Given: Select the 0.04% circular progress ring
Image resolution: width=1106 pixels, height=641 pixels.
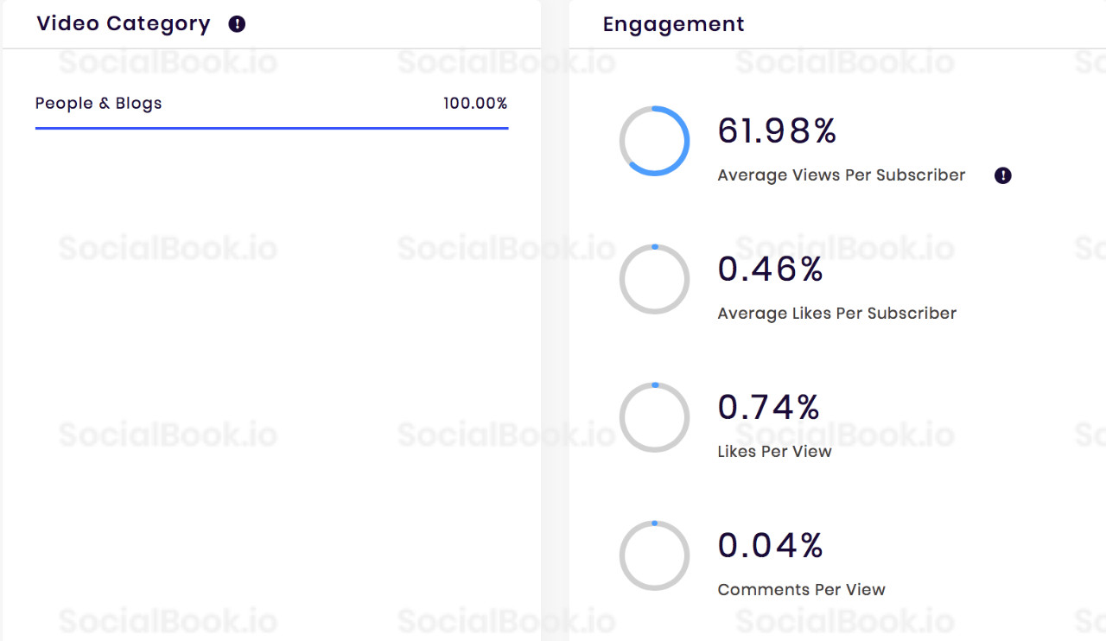Looking at the screenshot, I should click(654, 555).
